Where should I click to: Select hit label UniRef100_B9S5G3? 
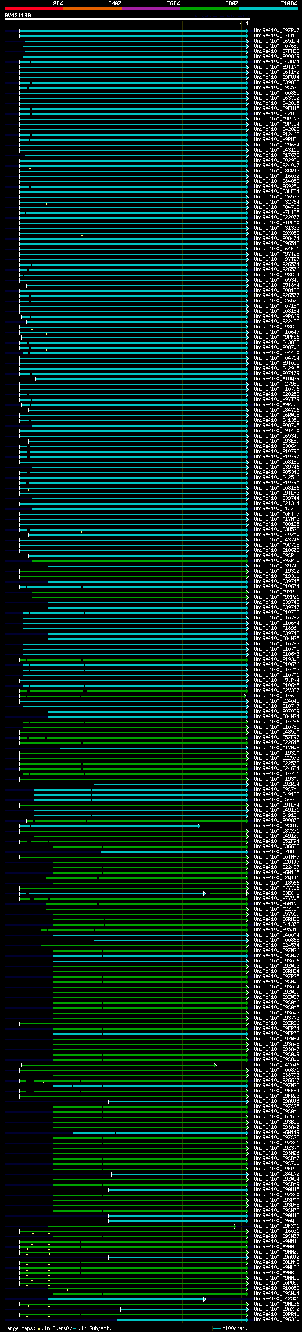(276, 87)
